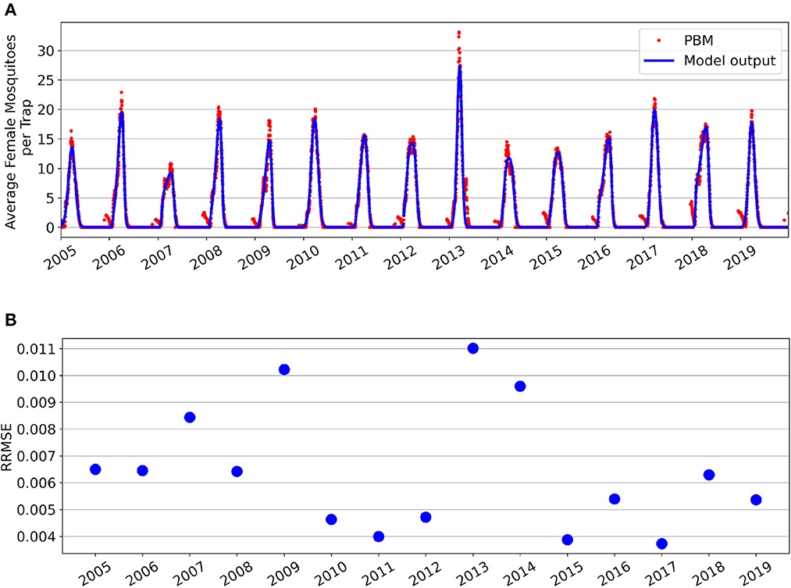Click the 2016 x-axis label in panel A
The width and height of the screenshot is (791, 588).
pos(594,257)
